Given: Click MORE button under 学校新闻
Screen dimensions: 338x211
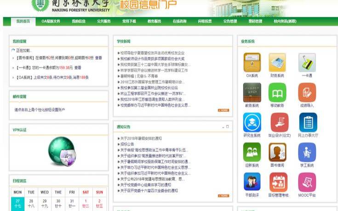Looking at the screenshot, I should coord(223,110).
